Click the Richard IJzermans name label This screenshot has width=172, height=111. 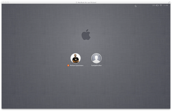[x=77, y=65]
